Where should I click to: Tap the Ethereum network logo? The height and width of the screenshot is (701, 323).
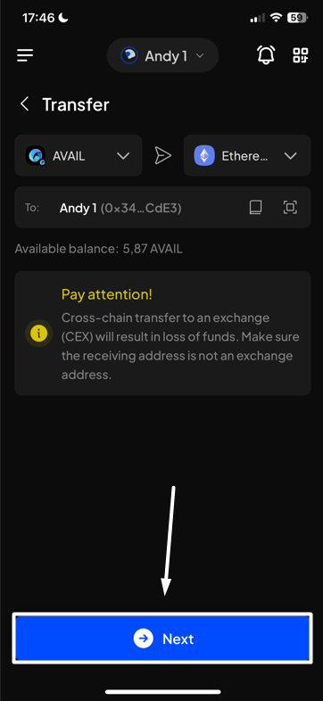[204, 155]
